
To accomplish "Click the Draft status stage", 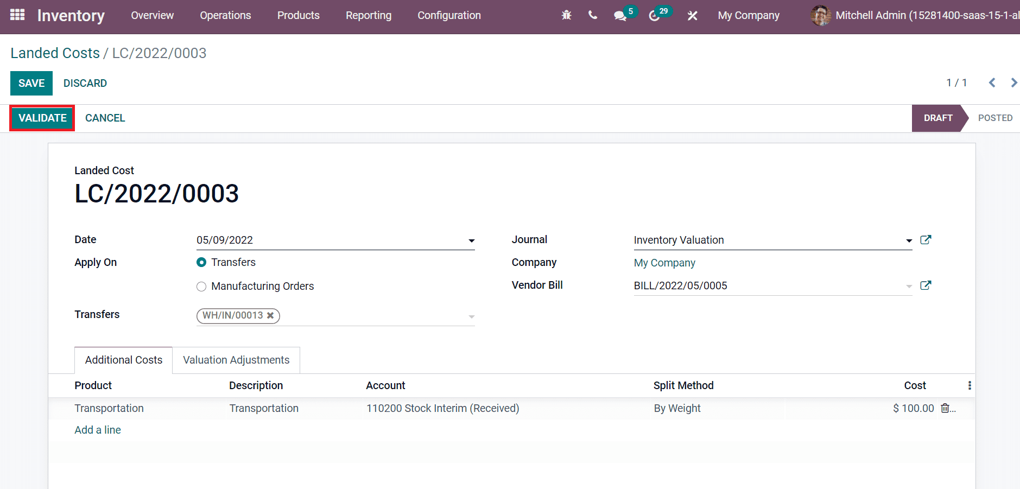I will pyautogui.click(x=938, y=118).
